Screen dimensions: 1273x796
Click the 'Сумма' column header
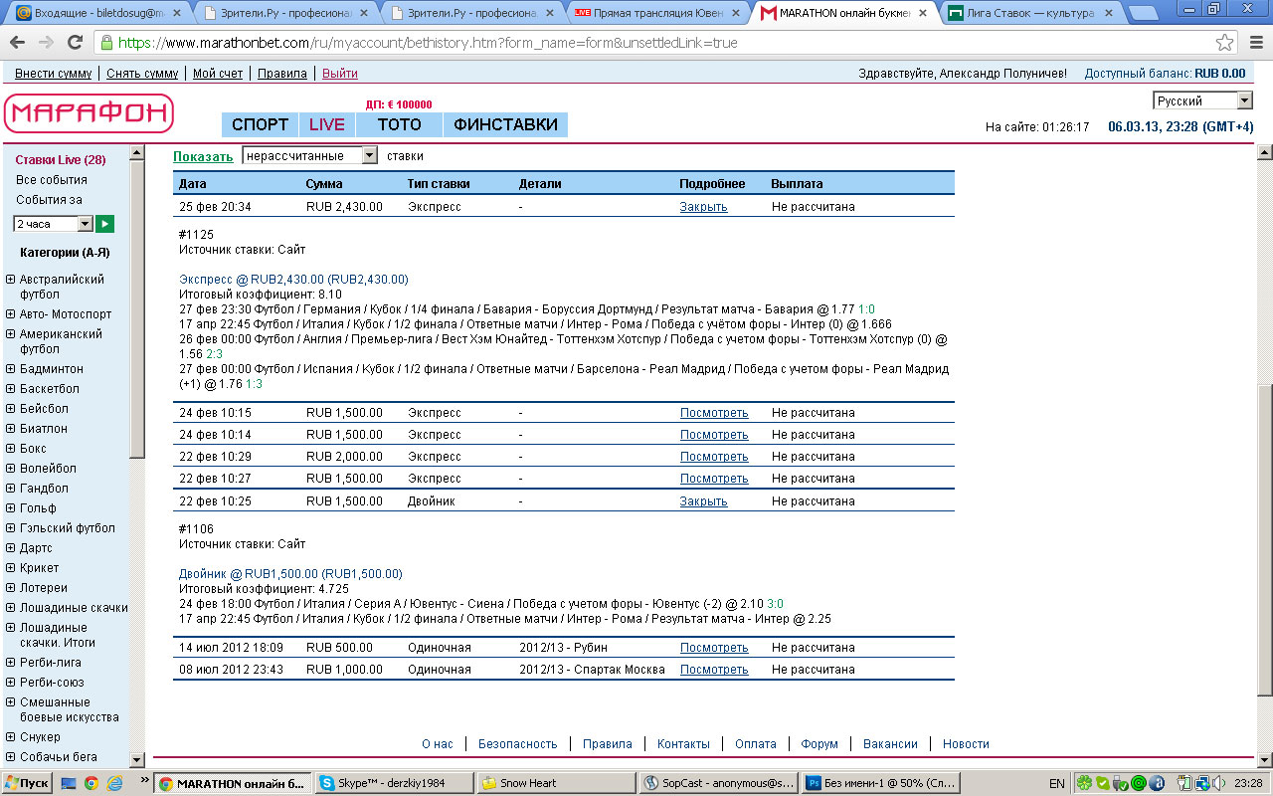click(324, 184)
